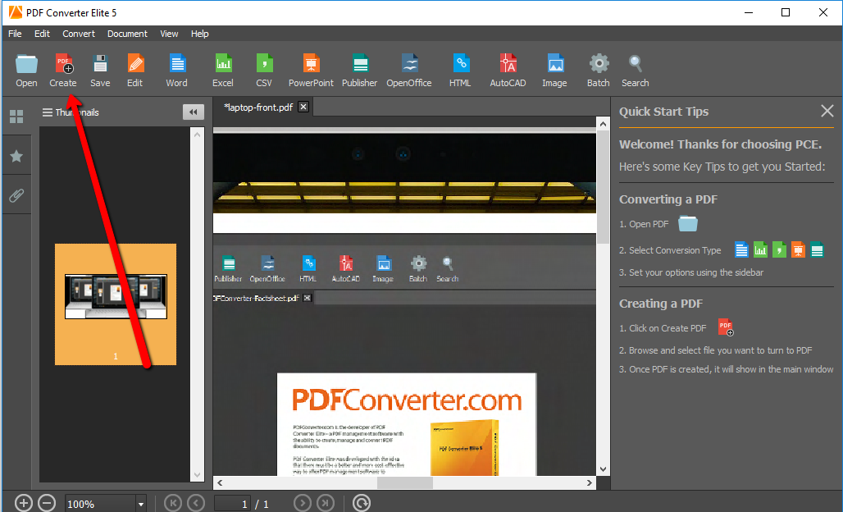Click the PowerPoint icon in Quick Start Tips
The width and height of the screenshot is (843, 512).
pyautogui.click(x=798, y=249)
